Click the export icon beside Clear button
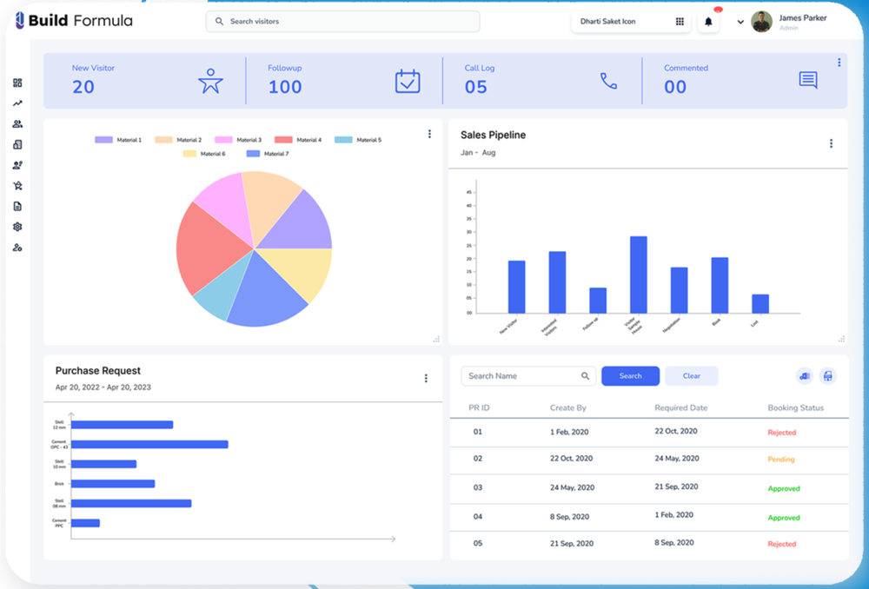The height and width of the screenshot is (589, 869). [805, 376]
